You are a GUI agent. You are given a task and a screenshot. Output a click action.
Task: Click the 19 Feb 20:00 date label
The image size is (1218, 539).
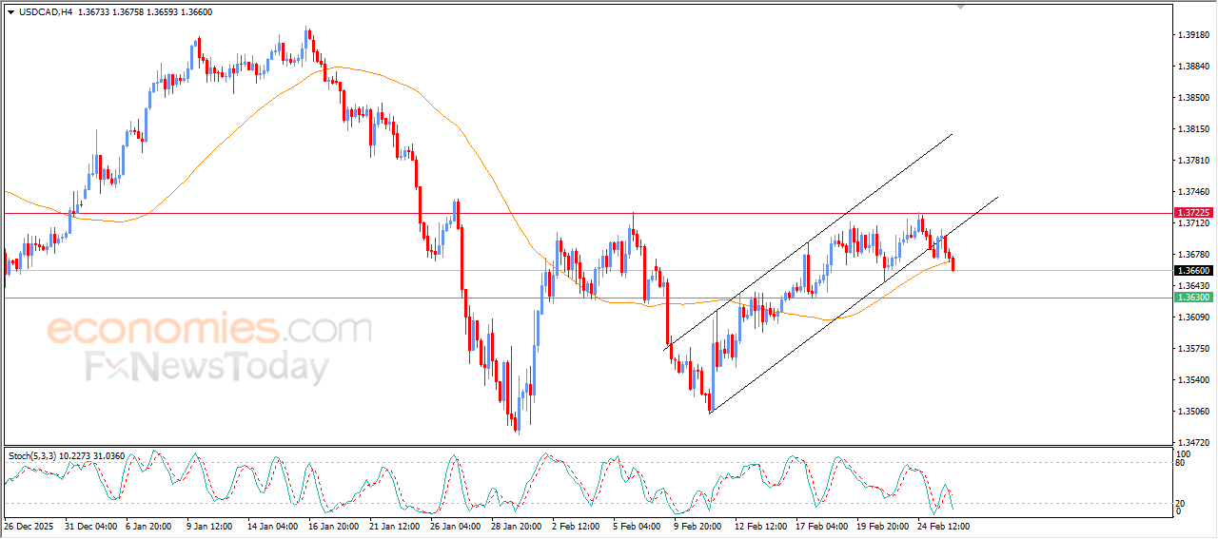click(x=882, y=526)
